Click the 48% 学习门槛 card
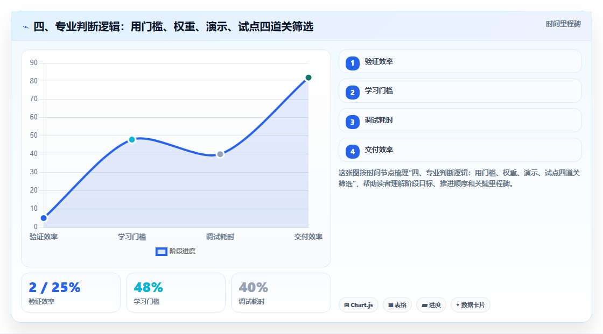Image resolution: width=603 pixels, height=334 pixels. coord(176,293)
